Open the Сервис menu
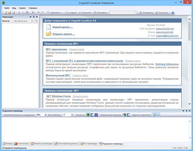 click(22, 8)
